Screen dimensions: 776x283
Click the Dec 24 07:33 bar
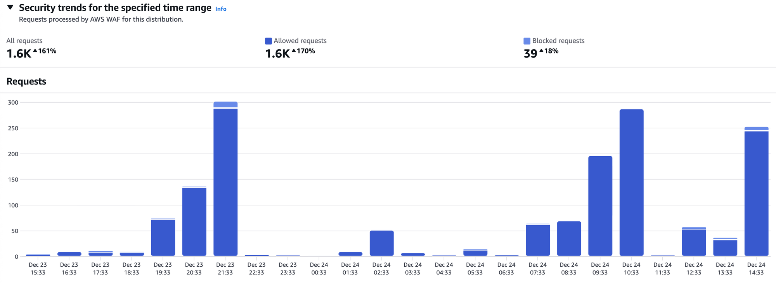coord(537,240)
